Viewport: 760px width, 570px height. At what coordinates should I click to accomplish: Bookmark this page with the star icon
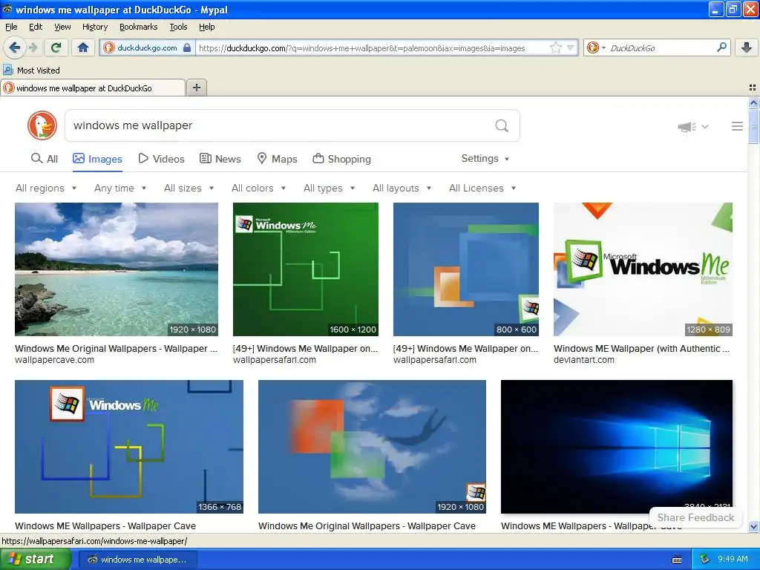(x=555, y=47)
